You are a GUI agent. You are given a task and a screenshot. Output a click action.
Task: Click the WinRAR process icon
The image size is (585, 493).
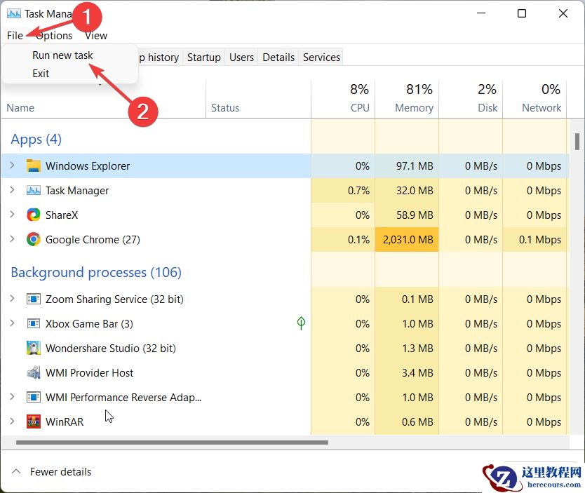click(33, 421)
